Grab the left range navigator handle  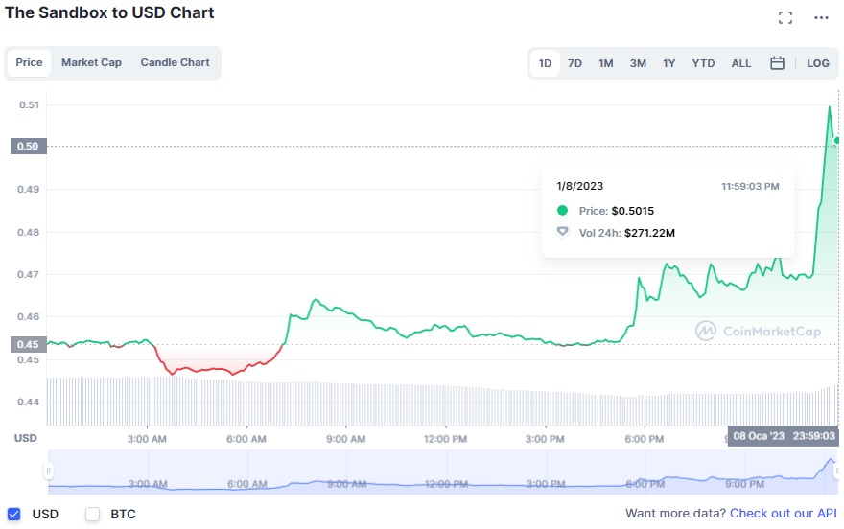49,471
